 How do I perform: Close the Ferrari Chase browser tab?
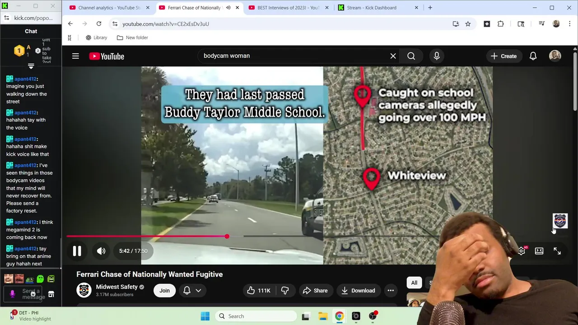point(237,8)
